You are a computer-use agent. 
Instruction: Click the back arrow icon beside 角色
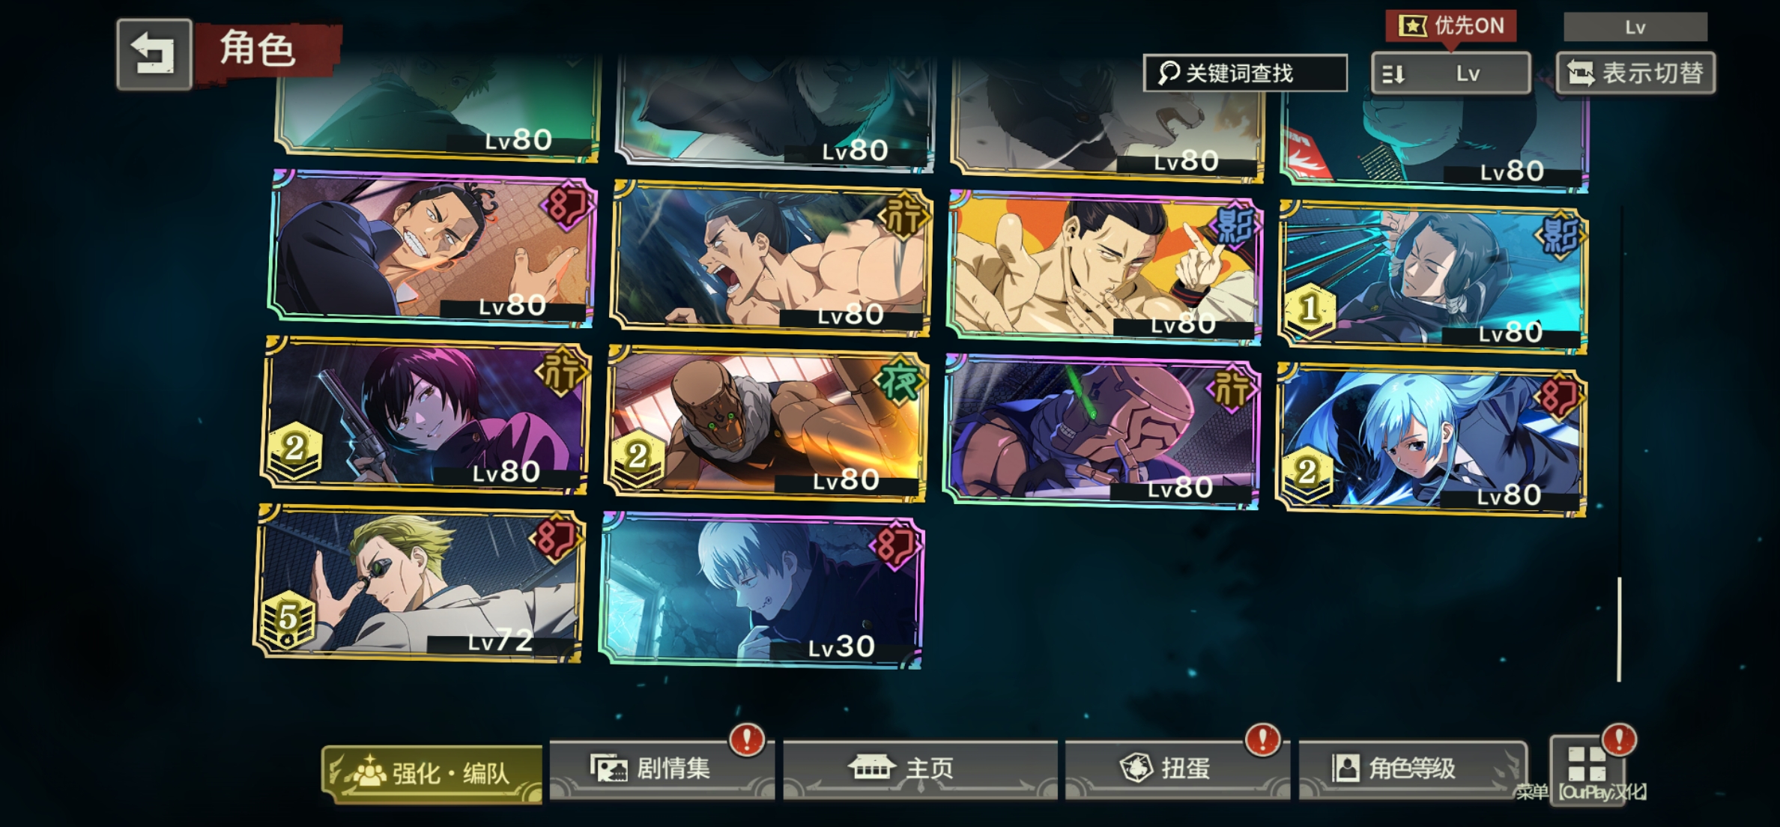click(x=154, y=55)
